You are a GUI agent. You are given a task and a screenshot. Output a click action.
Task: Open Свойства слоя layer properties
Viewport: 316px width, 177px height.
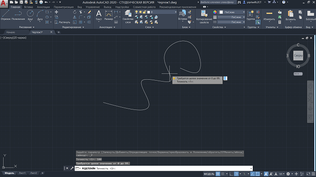click(128, 17)
